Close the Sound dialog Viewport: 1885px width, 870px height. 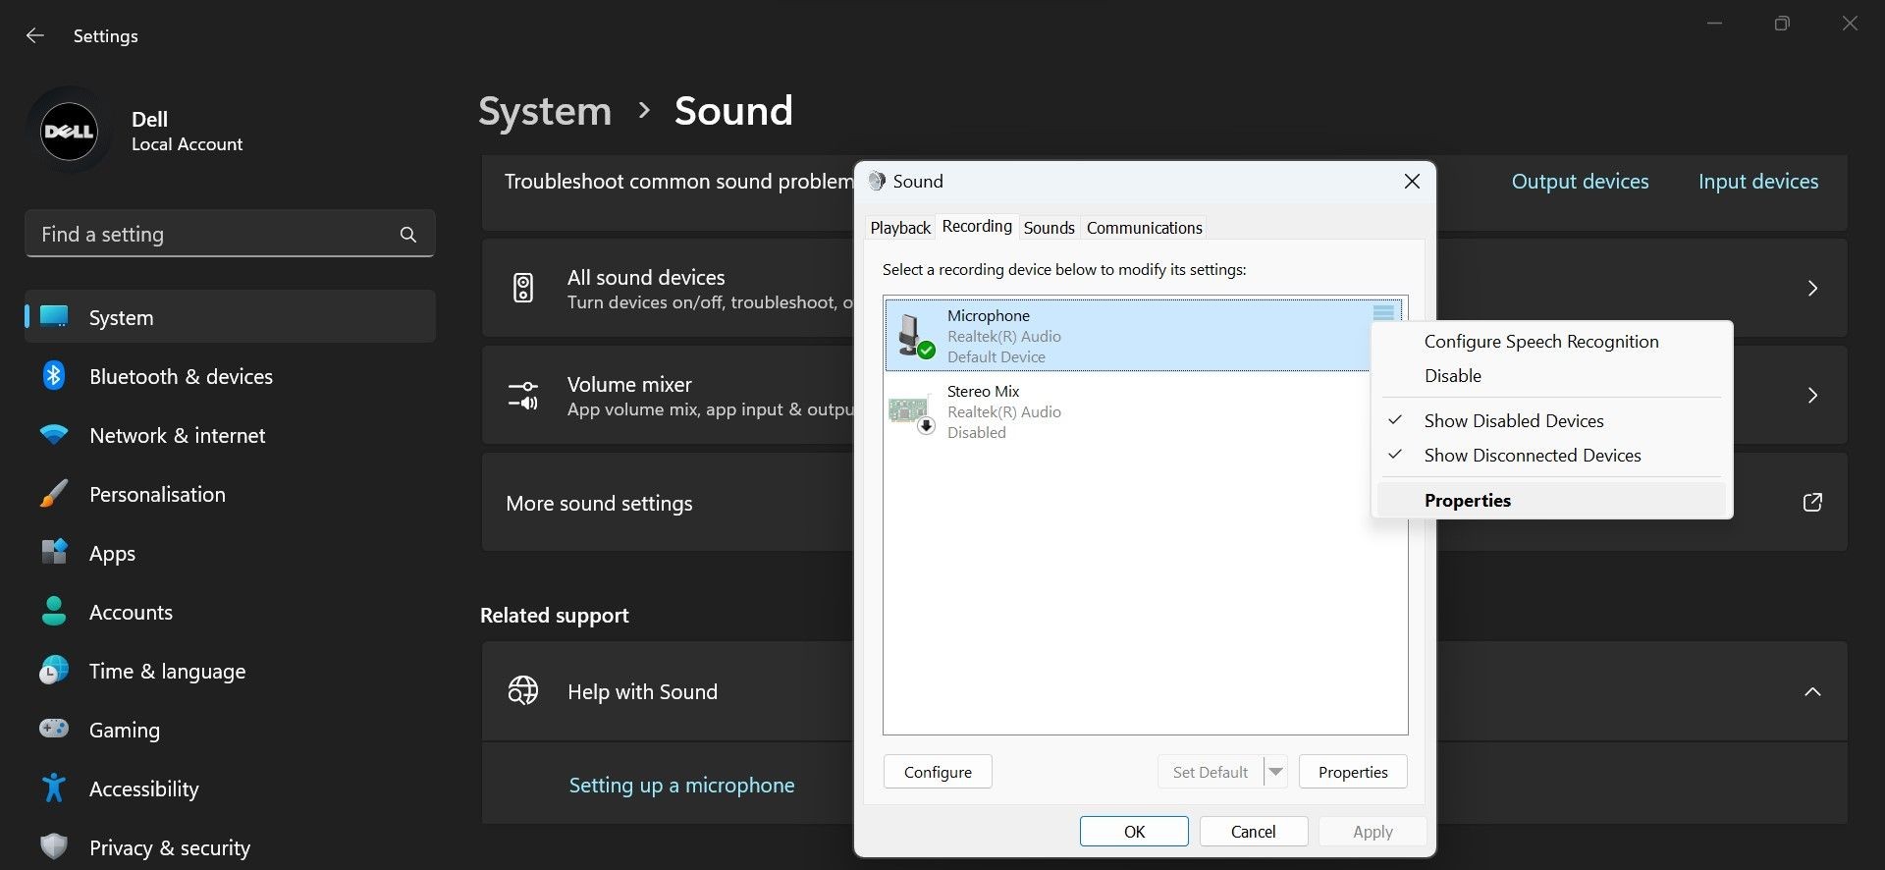pyautogui.click(x=1412, y=181)
